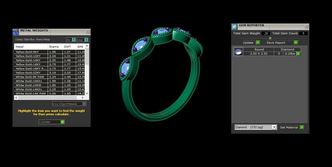Click the green arrow beside Calculate

(62, 122)
